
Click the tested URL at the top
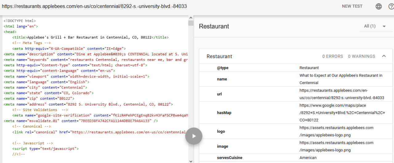pyautogui.click(x=94, y=6)
